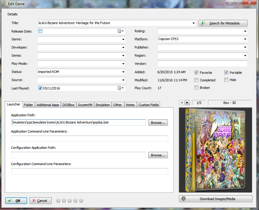Click the Modified date 11/6/2016 11:14 PM
This screenshot has width=259, height=210.
(x=172, y=80)
